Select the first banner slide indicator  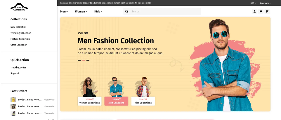click(79, 60)
